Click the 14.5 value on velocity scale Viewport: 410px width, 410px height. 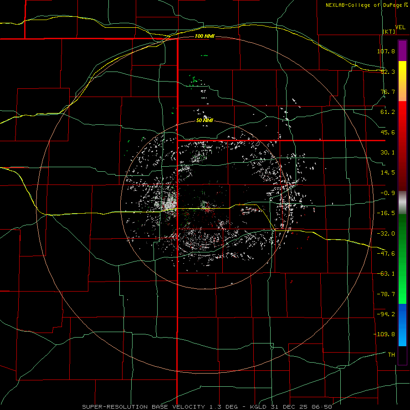[388, 173]
